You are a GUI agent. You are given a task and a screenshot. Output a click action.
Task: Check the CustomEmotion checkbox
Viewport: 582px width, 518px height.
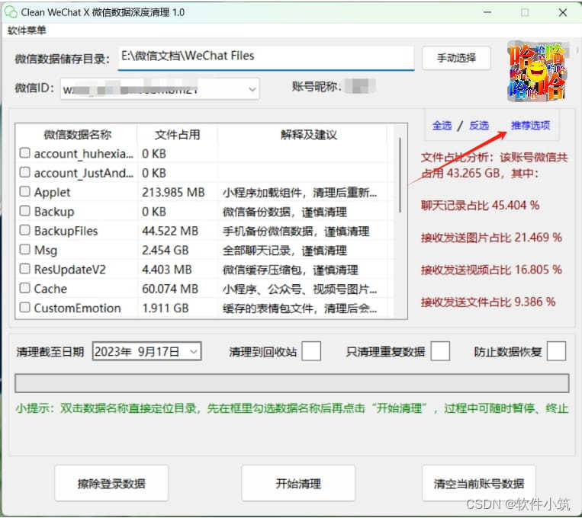(25, 307)
